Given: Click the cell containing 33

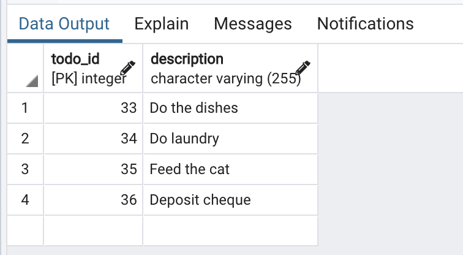Looking at the screenshot, I should [x=93, y=108].
